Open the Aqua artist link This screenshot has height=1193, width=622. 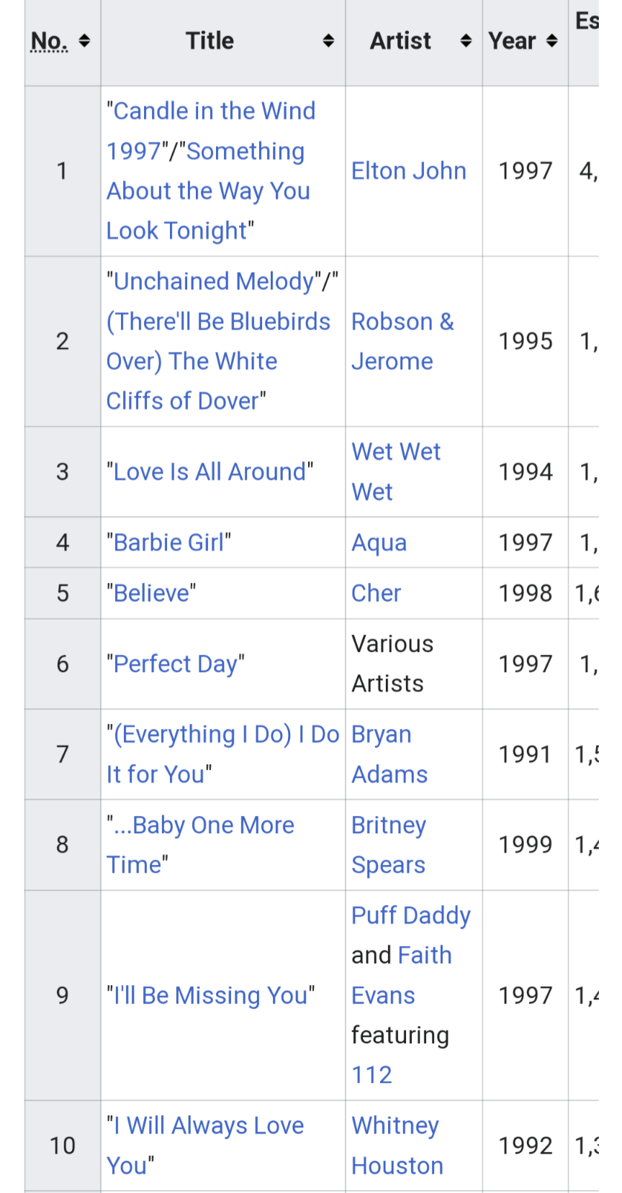pyautogui.click(x=379, y=543)
